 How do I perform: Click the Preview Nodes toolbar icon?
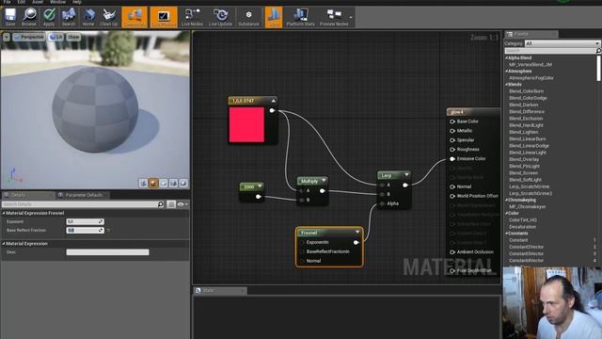click(x=334, y=17)
